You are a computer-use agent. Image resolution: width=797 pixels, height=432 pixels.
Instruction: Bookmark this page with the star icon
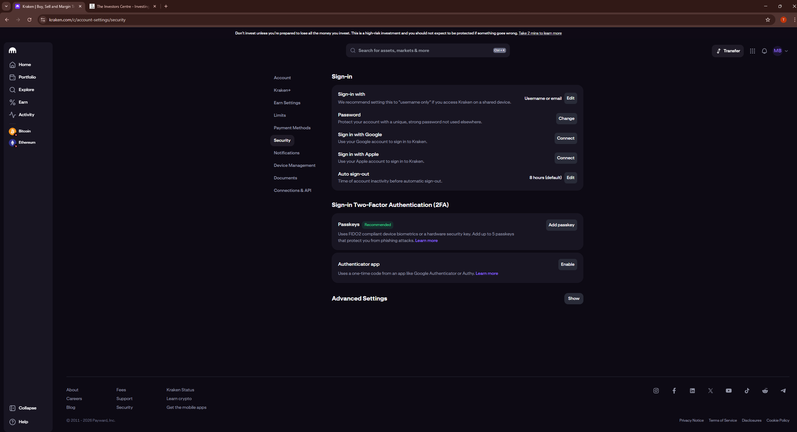point(768,20)
